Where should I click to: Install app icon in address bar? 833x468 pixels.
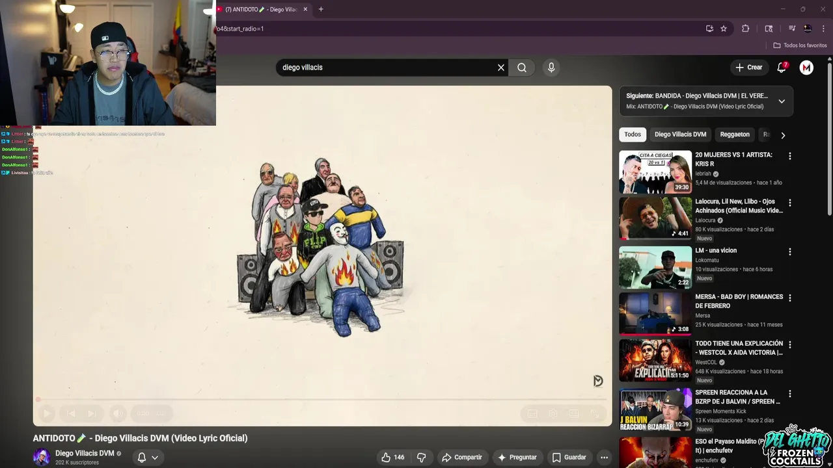(709, 29)
